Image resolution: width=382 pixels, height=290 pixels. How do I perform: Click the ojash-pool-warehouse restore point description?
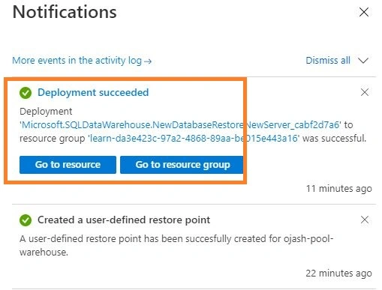(176, 245)
